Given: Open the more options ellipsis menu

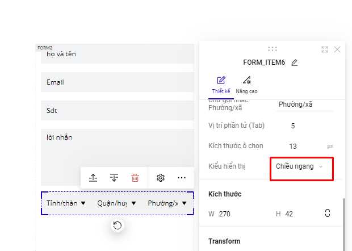Looking at the screenshot, I should point(182,178).
